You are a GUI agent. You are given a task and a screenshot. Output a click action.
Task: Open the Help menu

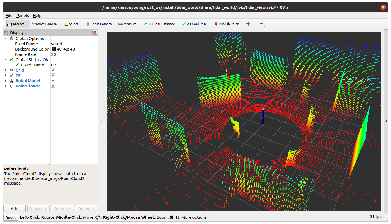tap(37, 16)
